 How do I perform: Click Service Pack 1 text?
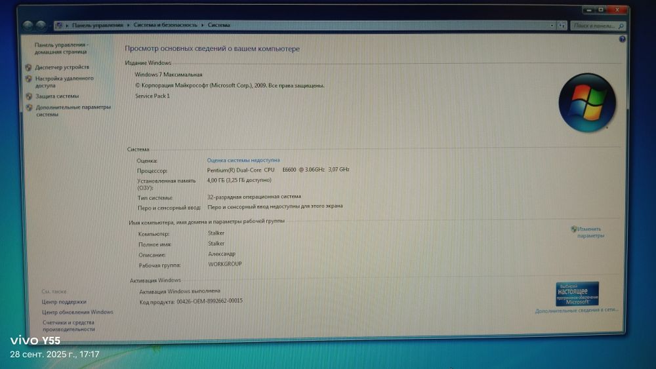(152, 96)
